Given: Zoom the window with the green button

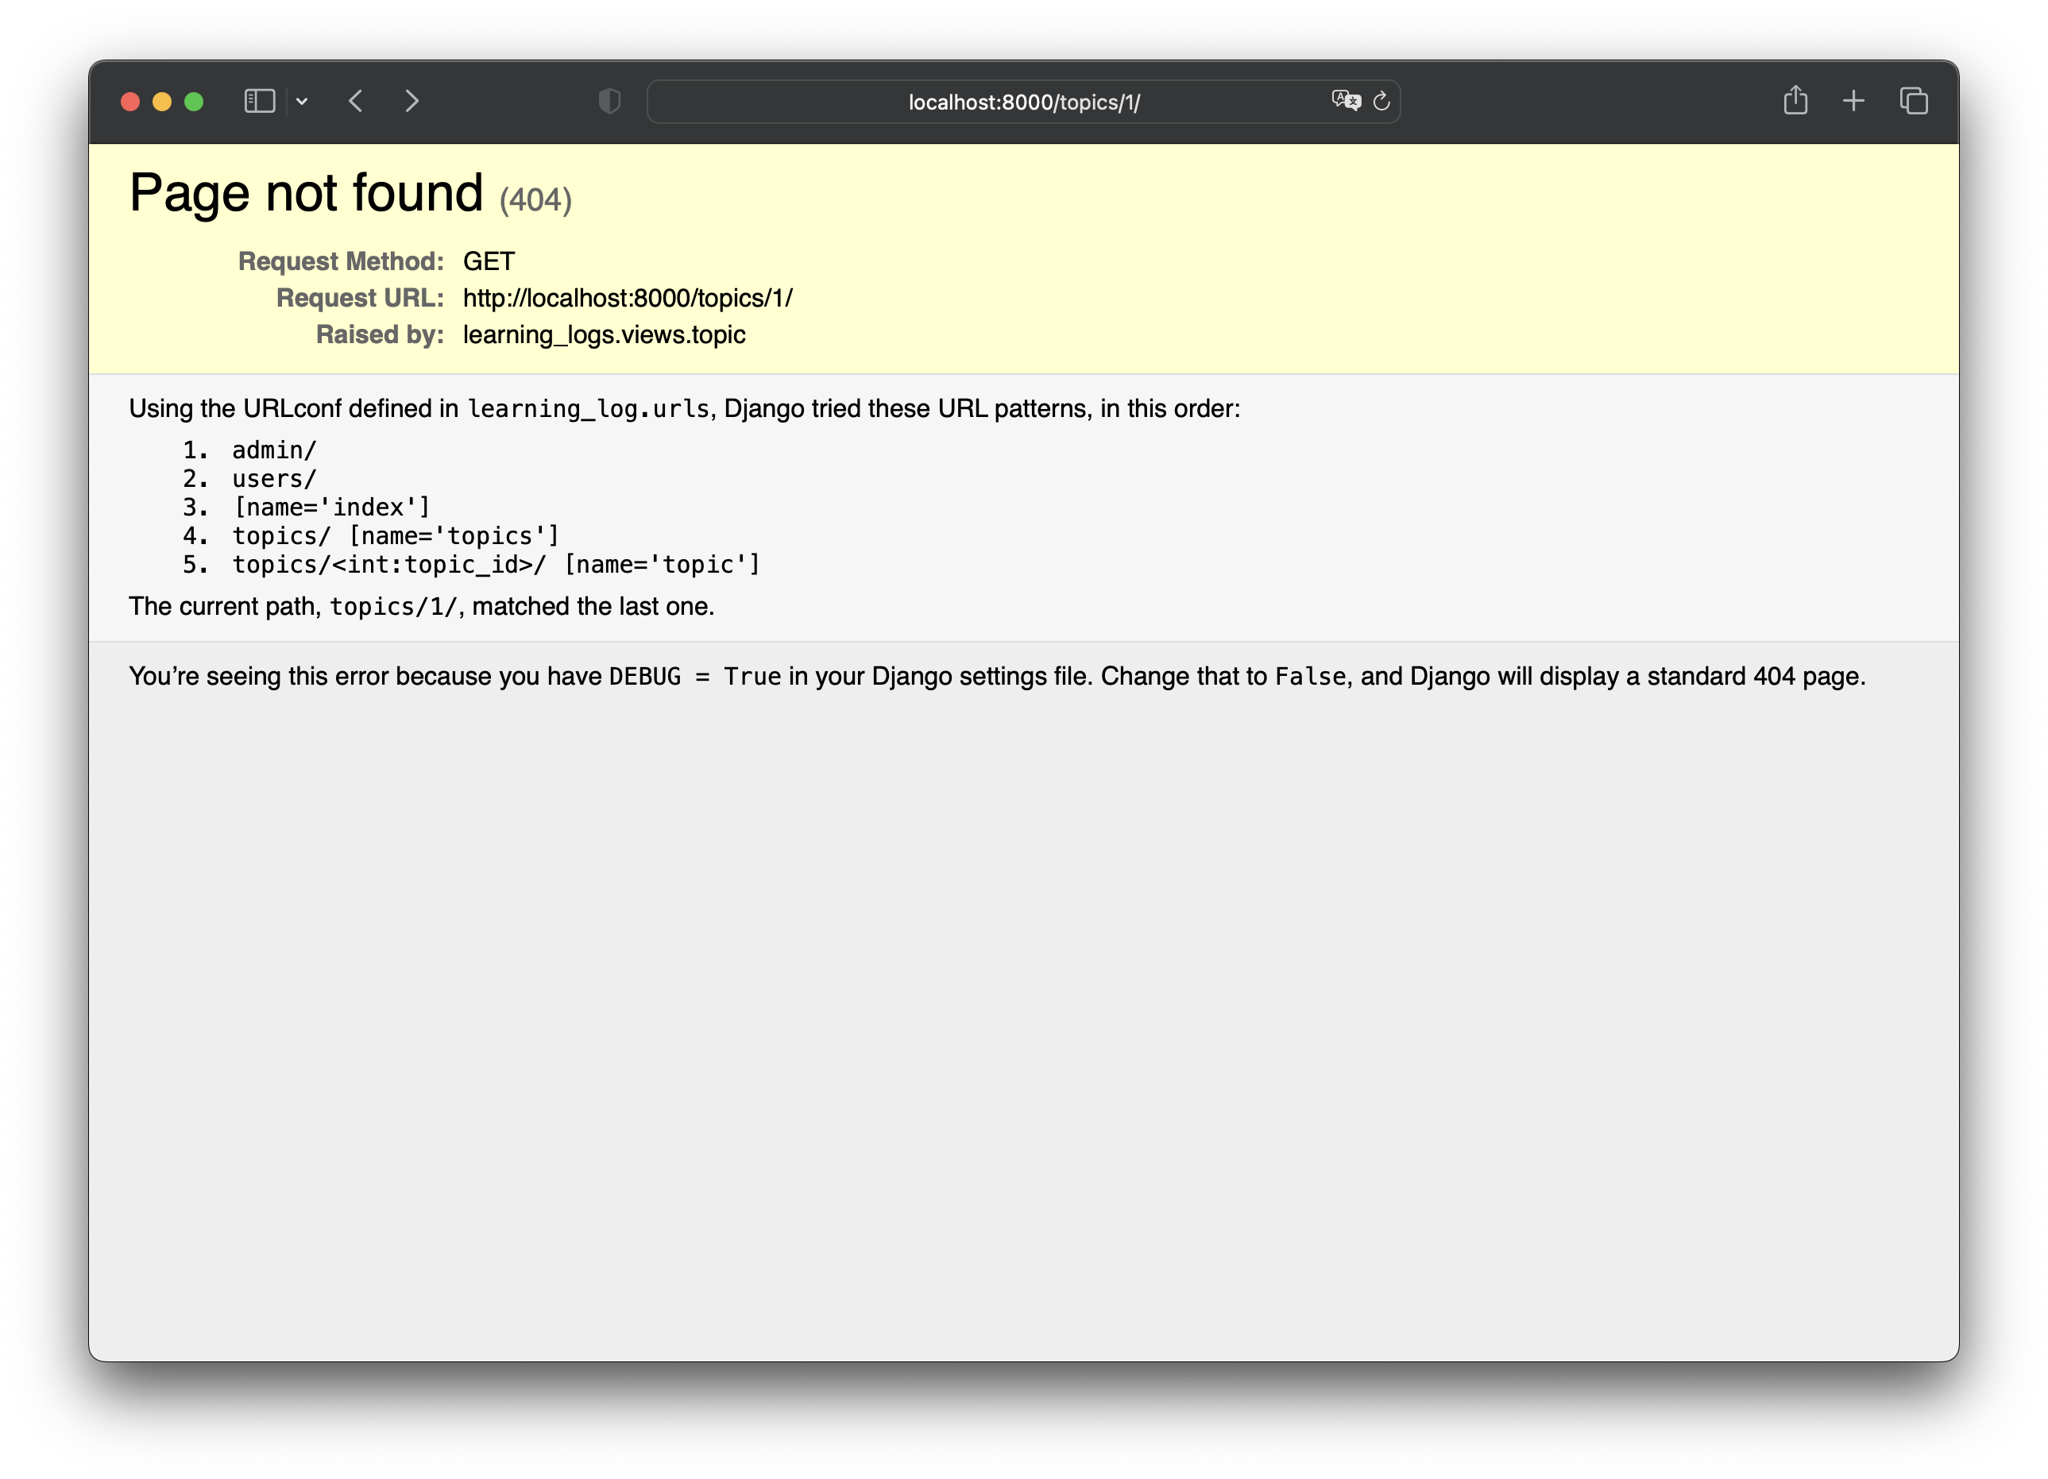Looking at the screenshot, I should [x=193, y=102].
